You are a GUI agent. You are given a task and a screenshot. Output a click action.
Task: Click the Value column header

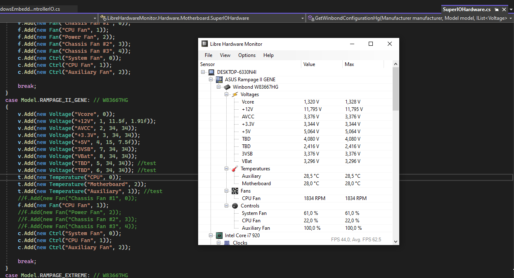[322, 64]
